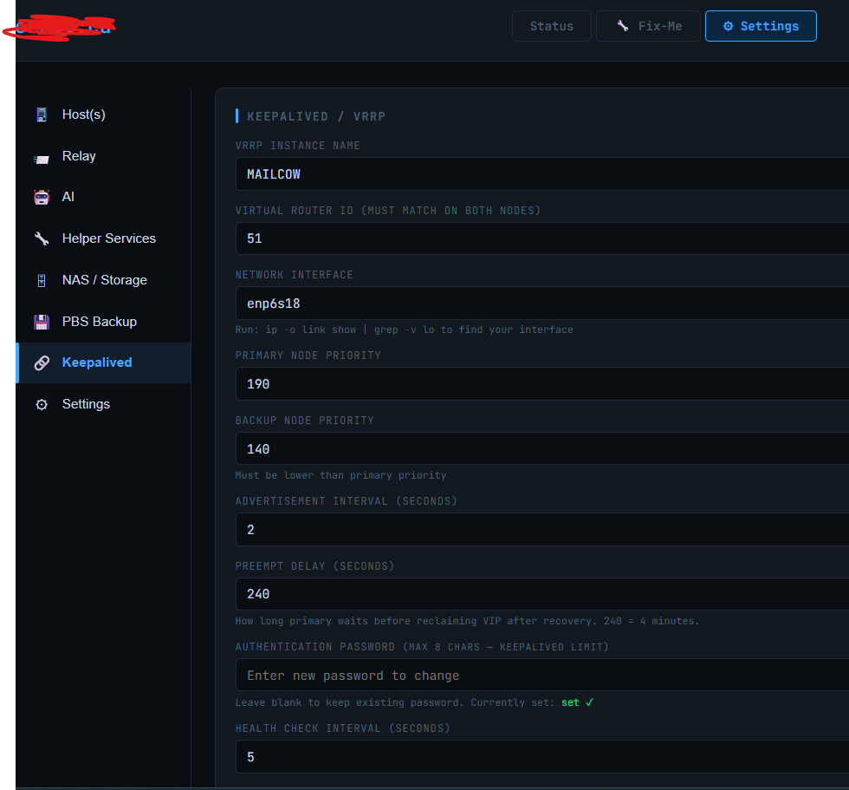Viewport: 849px width, 790px height.
Task: Focus the VRRP Instance Name field
Action: tap(542, 174)
